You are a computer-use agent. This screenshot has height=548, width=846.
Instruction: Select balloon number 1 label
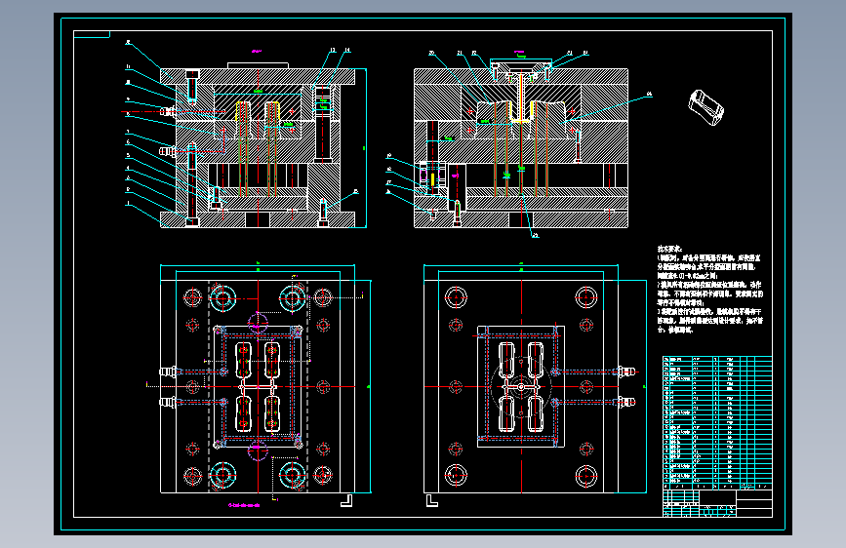point(128,204)
